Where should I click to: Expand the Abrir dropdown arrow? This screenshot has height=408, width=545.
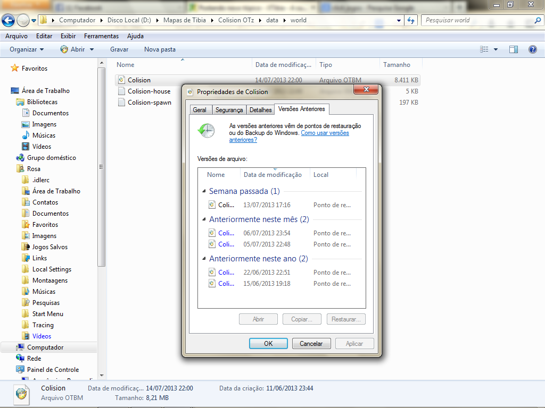(x=92, y=49)
